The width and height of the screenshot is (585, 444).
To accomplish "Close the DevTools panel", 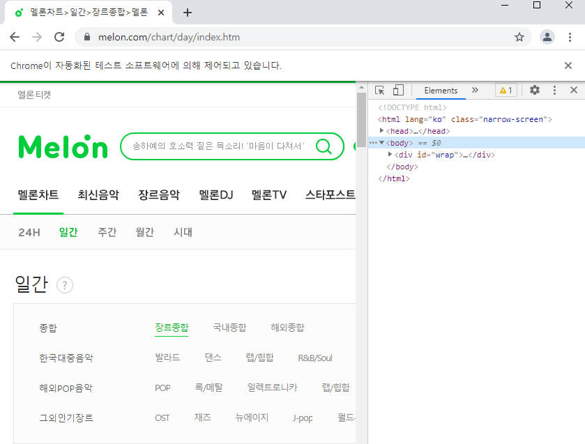I will coord(574,90).
